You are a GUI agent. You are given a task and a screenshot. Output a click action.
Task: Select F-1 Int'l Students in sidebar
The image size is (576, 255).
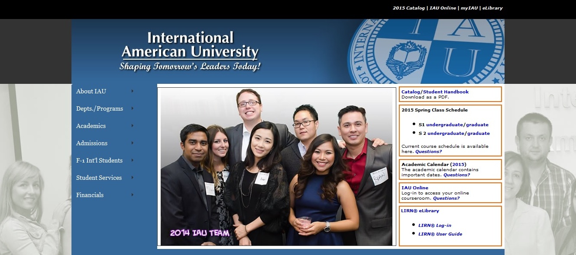click(x=99, y=160)
